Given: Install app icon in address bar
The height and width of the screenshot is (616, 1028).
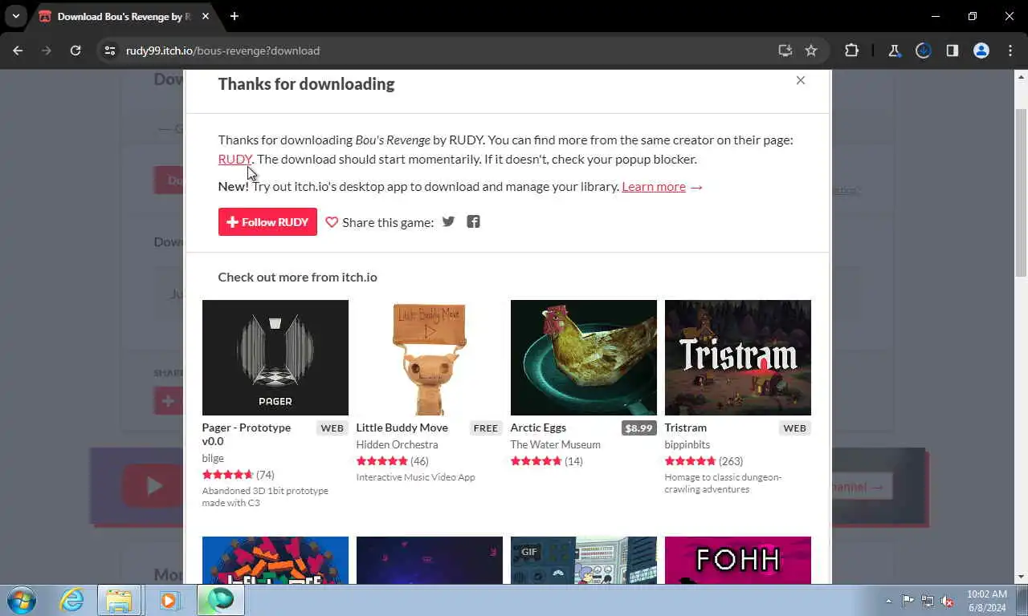Looking at the screenshot, I should click(785, 51).
